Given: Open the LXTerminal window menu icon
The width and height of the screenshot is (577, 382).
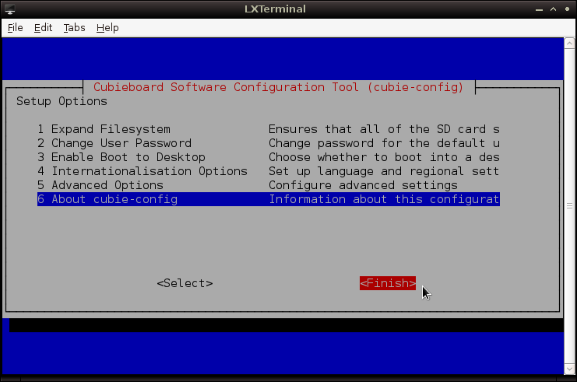Looking at the screenshot, I should (9, 9).
